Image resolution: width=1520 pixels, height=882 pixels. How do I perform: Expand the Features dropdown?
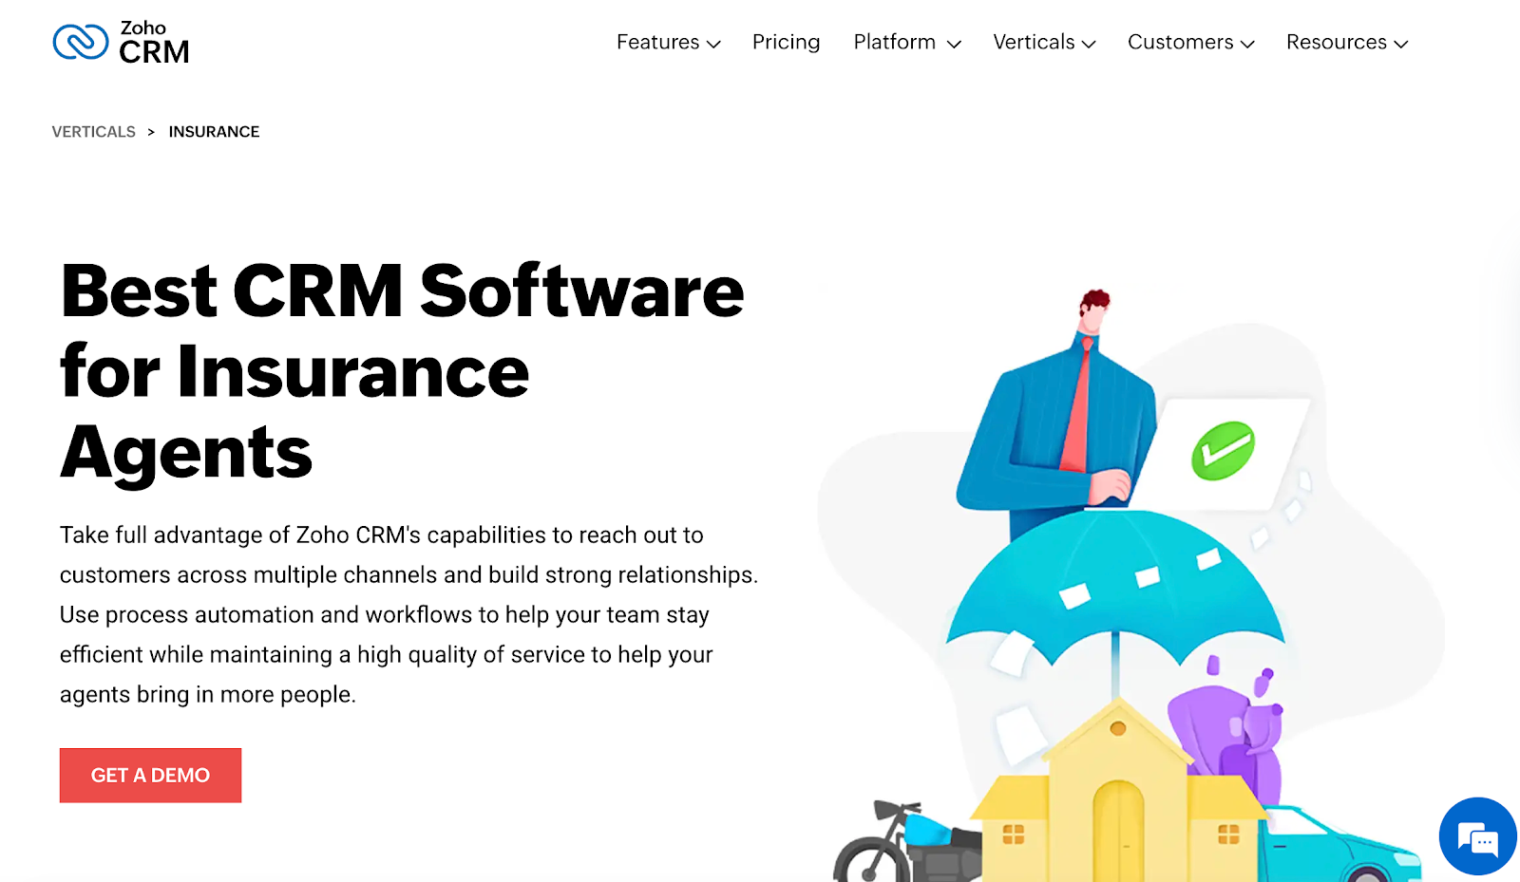[x=668, y=42]
